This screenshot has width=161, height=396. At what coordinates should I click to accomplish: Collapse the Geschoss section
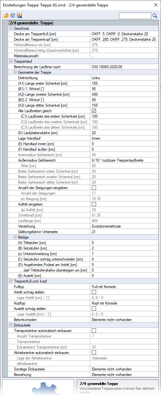click(11, 28)
